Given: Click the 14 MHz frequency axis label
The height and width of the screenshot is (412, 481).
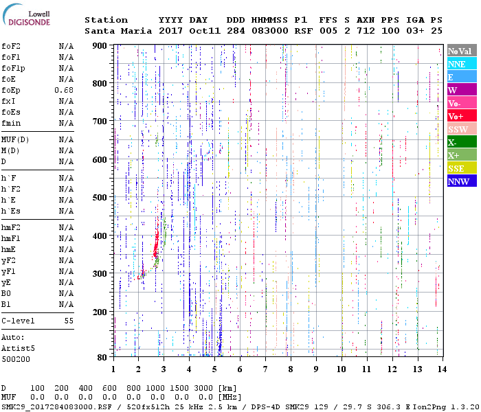Looking at the screenshot, I should click(442, 369).
